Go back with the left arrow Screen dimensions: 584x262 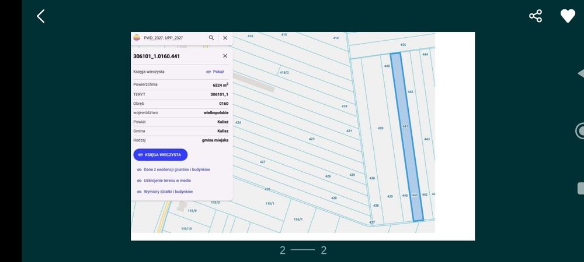(41, 16)
